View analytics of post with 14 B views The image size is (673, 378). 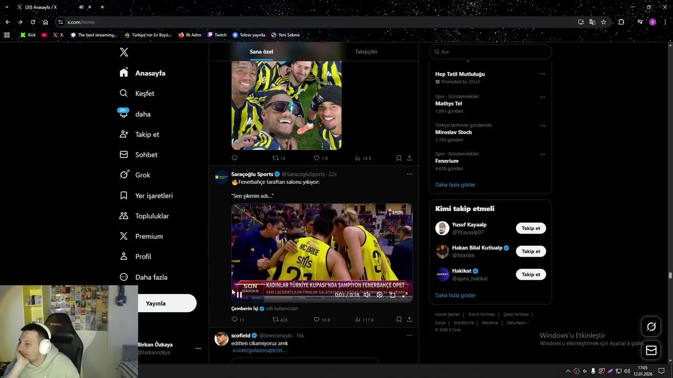[363, 158]
